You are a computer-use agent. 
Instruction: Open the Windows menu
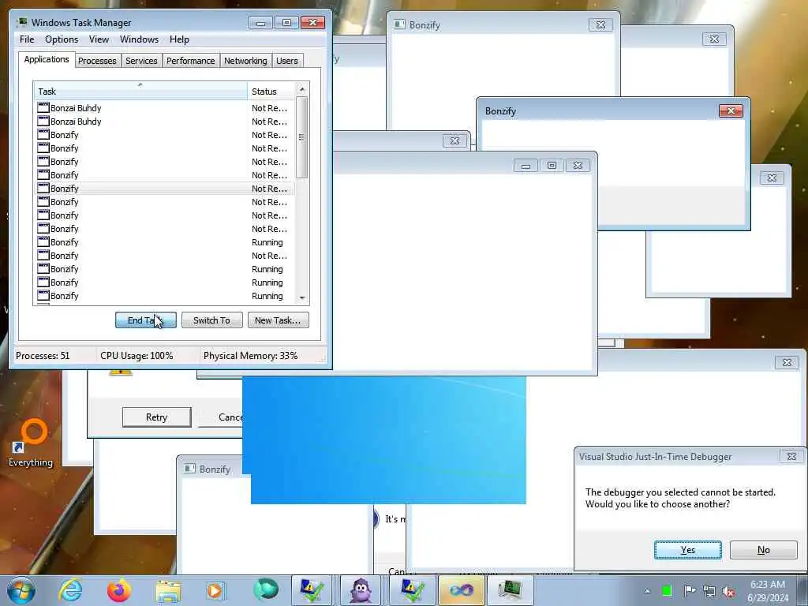139,39
